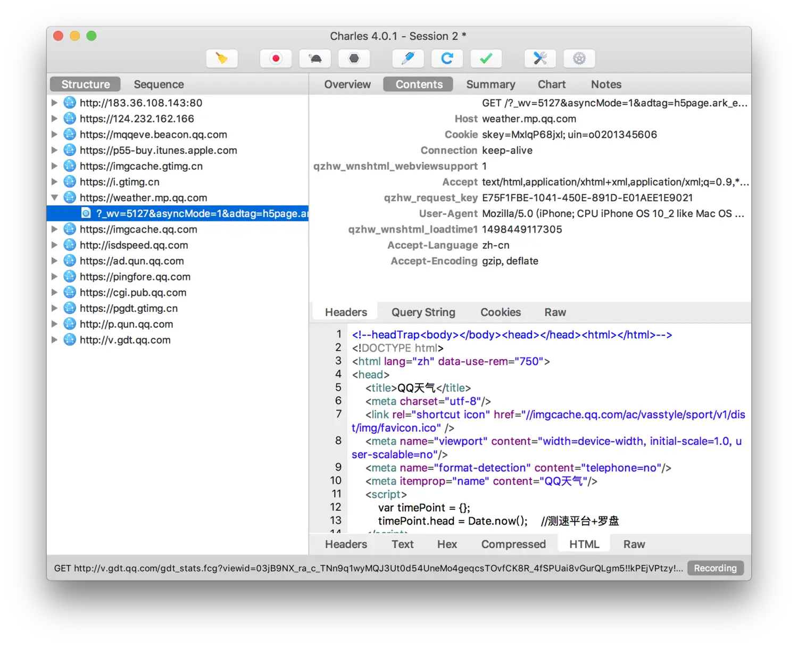Select the request Headers tab
Image resolution: width=798 pixels, height=647 pixels.
tap(346, 312)
